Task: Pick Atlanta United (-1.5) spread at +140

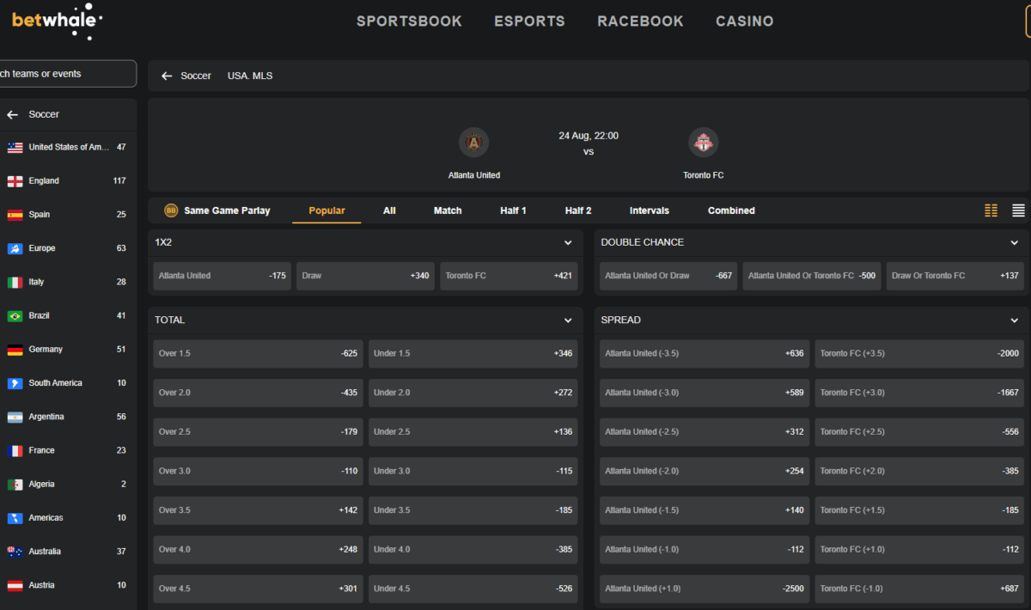Action: pyautogui.click(x=705, y=510)
